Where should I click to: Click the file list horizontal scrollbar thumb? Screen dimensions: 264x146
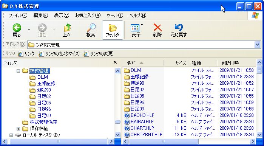(163, 141)
